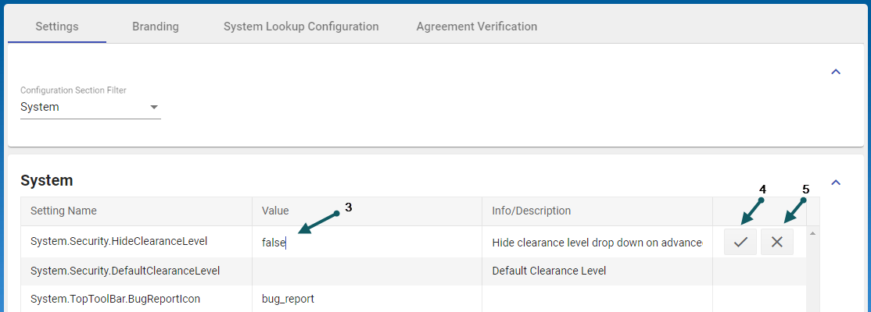Click the Value column header

(275, 211)
